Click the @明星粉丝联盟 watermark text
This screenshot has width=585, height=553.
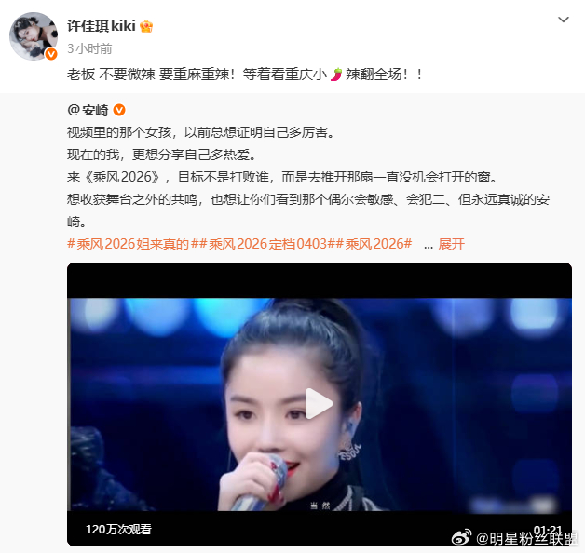click(x=526, y=539)
